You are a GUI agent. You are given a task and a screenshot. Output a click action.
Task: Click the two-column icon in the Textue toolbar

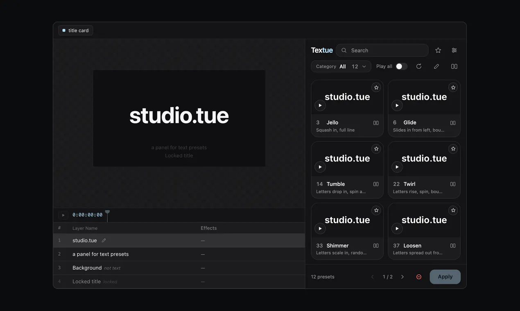click(x=454, y=66)
